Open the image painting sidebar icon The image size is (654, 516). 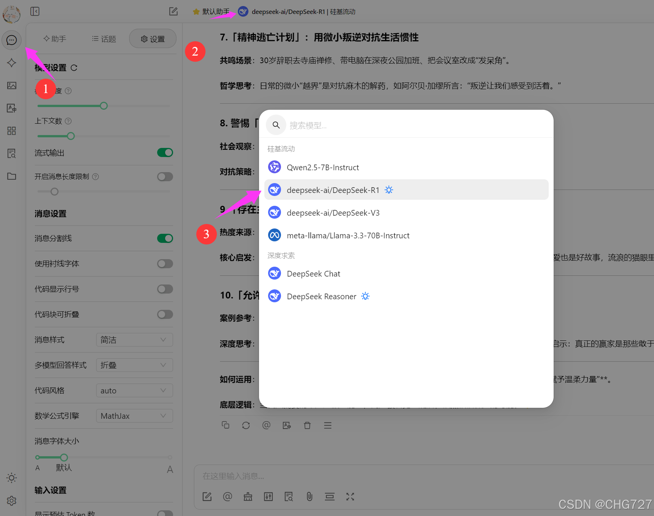point(12,85)
